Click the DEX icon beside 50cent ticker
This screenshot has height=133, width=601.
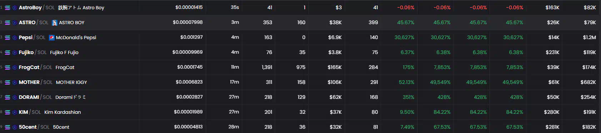[15, 127]
